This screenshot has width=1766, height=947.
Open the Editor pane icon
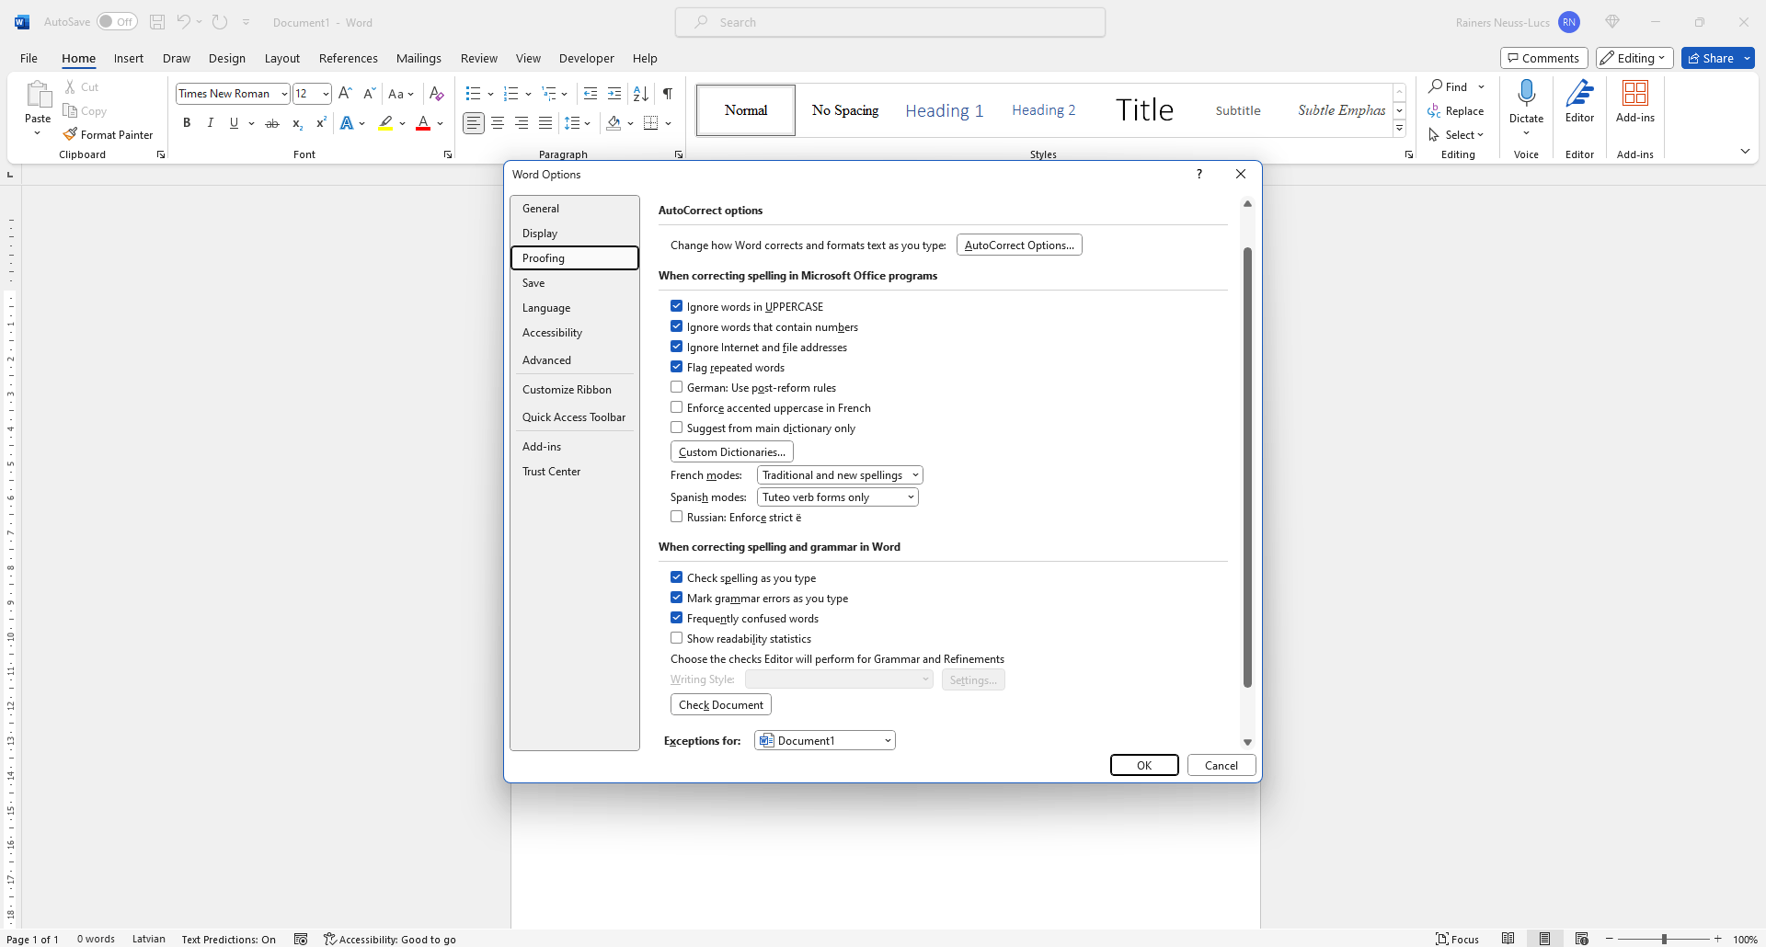coord(1580,93)
